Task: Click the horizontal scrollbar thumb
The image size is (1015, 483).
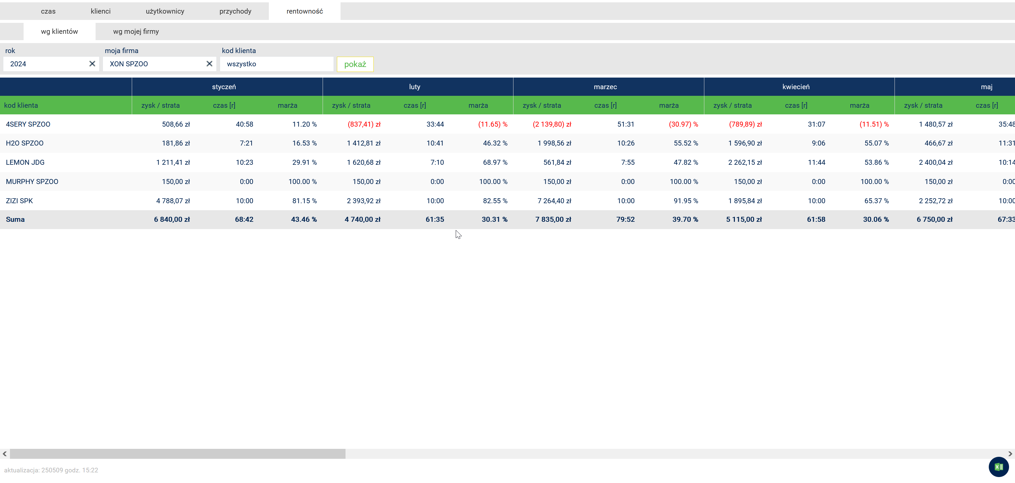Action: pos(177,454)
